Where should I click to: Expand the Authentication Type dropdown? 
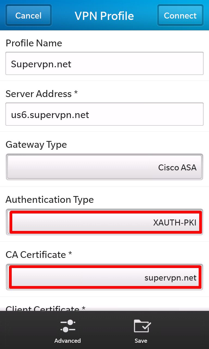coord(104,222)
